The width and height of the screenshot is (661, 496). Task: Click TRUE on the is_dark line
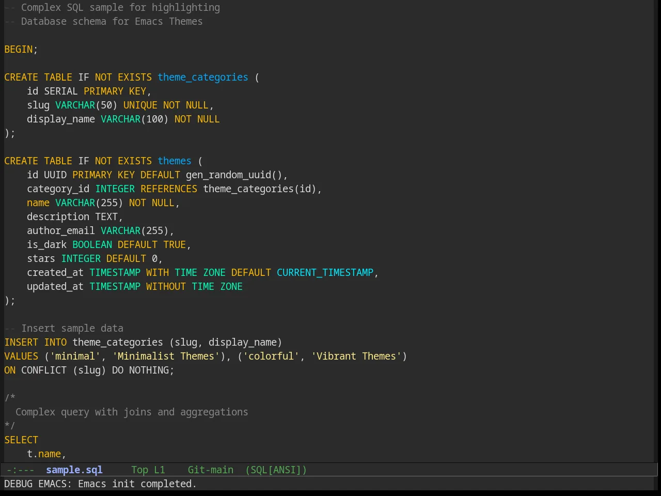point(175,244)
